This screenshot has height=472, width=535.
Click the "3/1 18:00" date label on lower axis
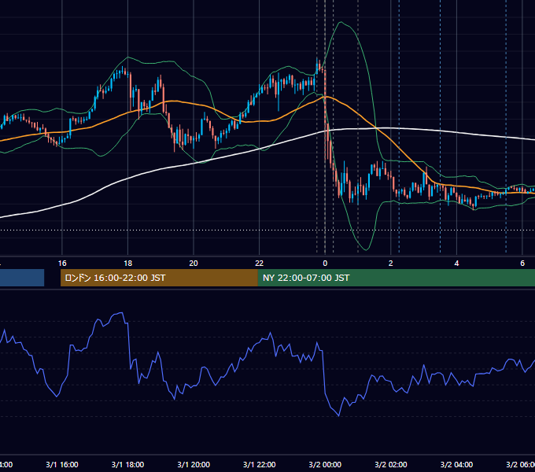click(128, 465)
